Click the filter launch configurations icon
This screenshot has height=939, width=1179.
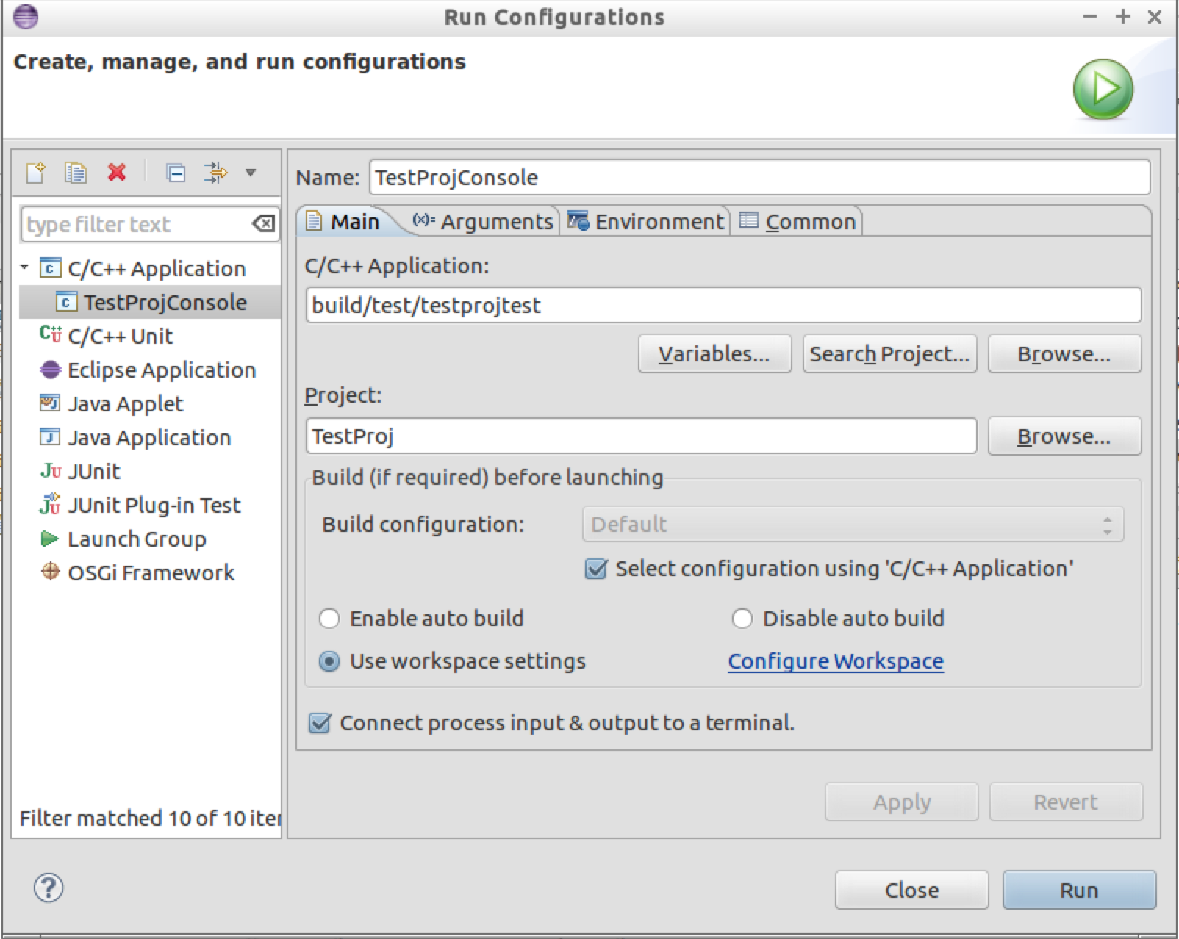pos(216,173)
